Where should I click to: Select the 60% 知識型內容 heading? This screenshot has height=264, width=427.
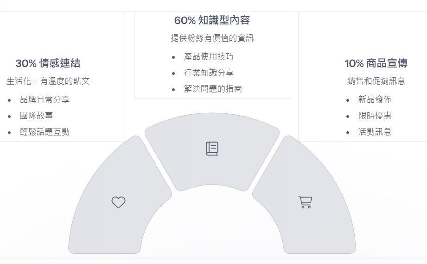[x=212, y=20]
